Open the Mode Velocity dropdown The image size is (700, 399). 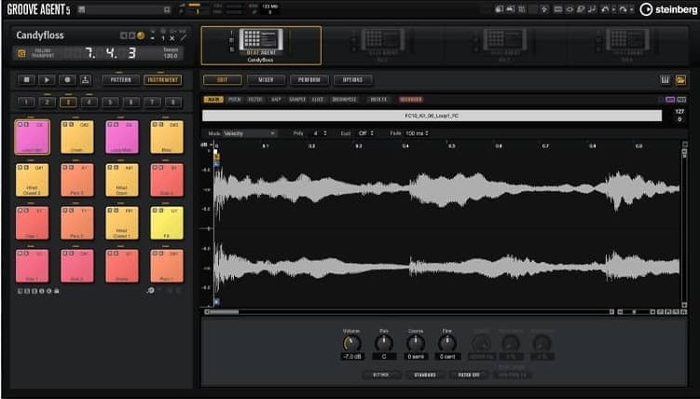(249, 133)
